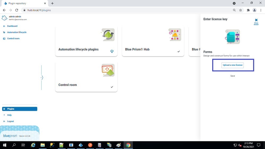Click the Control room card image
This screenshot has width=265, height=149.
point(108,70)
